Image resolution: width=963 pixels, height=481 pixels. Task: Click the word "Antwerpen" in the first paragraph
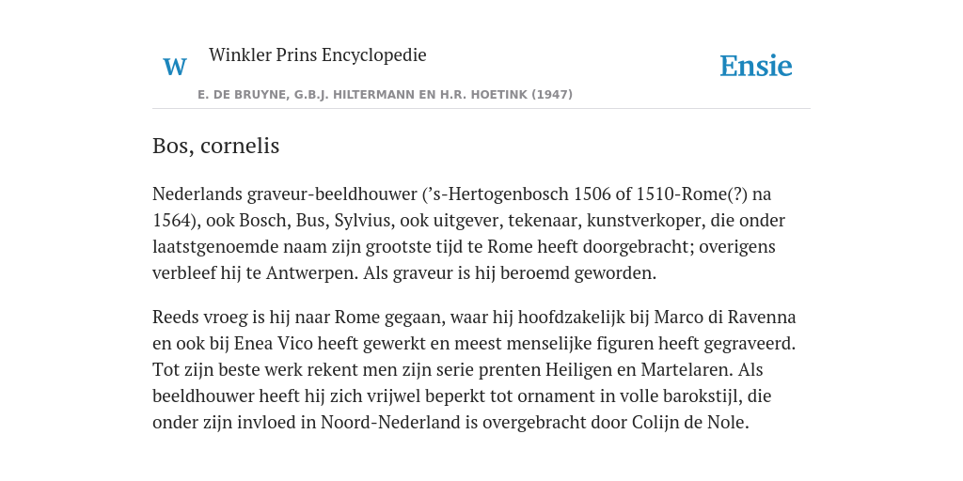[x=311, y=273]
